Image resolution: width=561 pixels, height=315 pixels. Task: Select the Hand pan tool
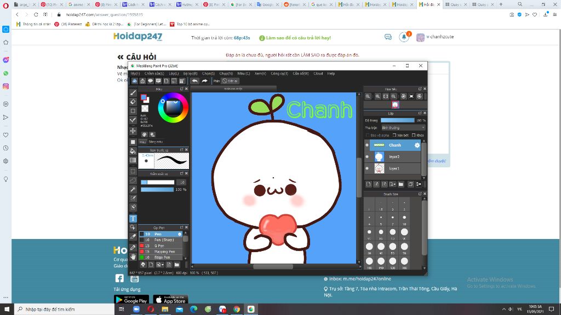coord(133,257)
